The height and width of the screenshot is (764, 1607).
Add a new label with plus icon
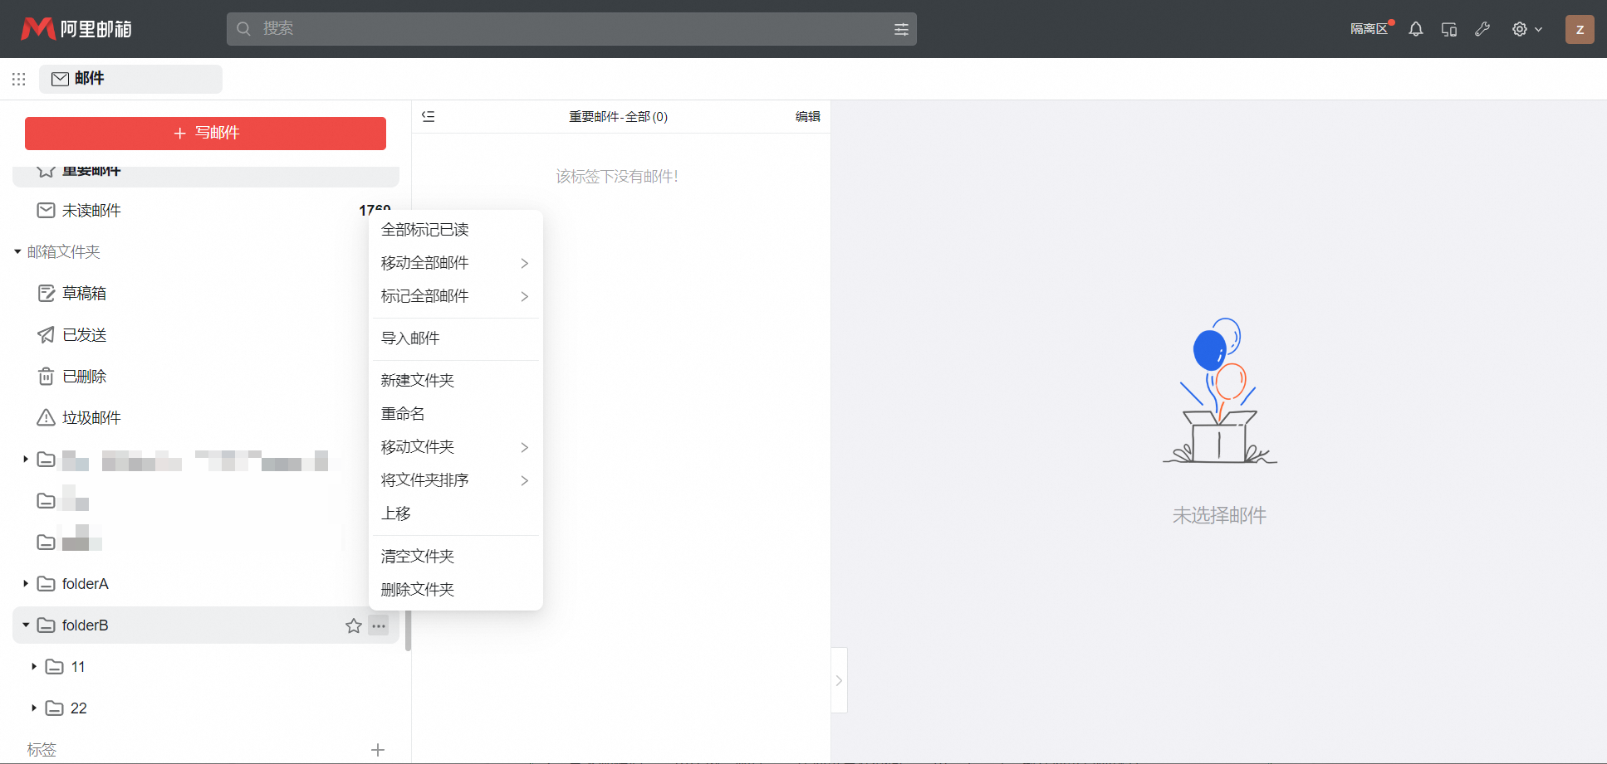(x=378, y=750)
